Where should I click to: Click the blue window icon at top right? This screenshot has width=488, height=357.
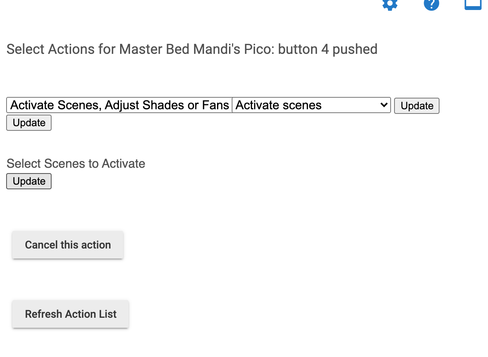tap(473, 4)
